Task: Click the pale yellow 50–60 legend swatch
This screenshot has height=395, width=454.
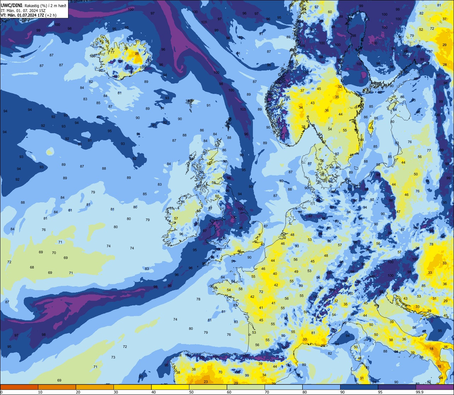Action: (x=208, y=387)
